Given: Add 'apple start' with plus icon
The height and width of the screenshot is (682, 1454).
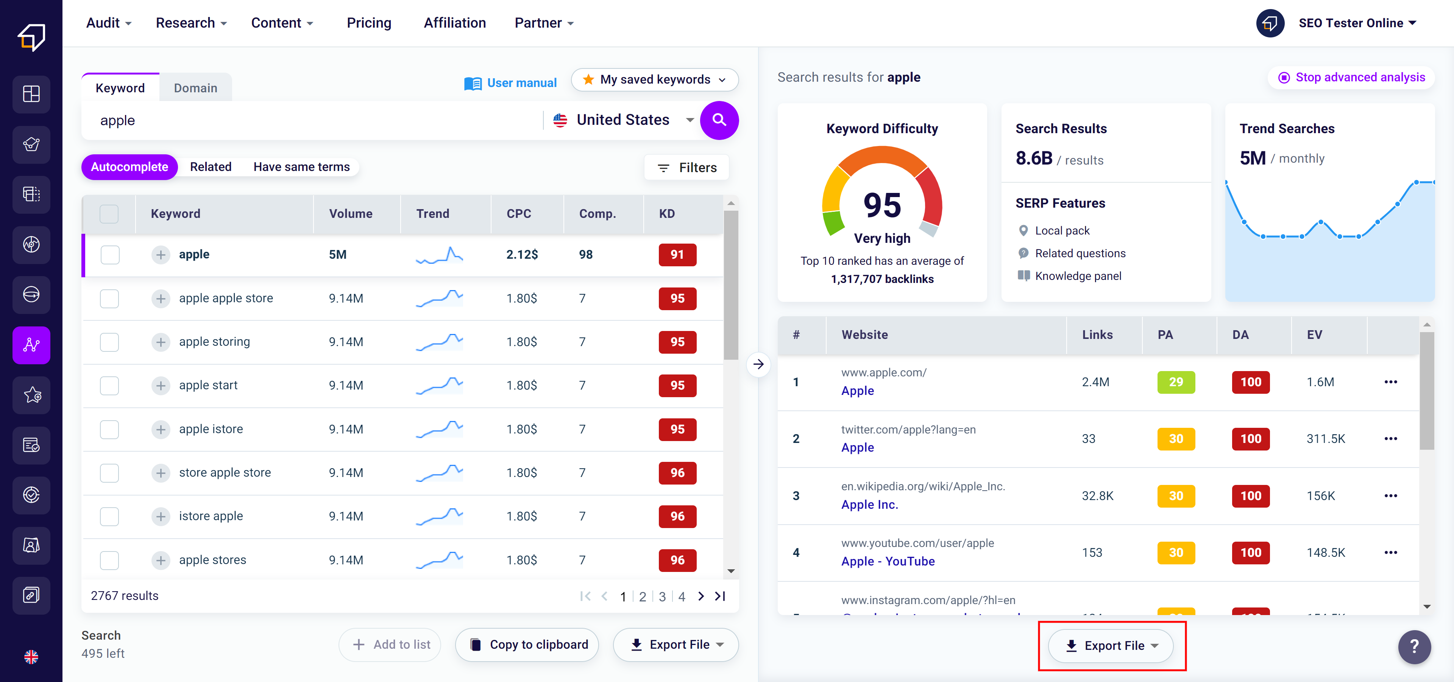Looking at the screenshot, I should pos(161,385).
